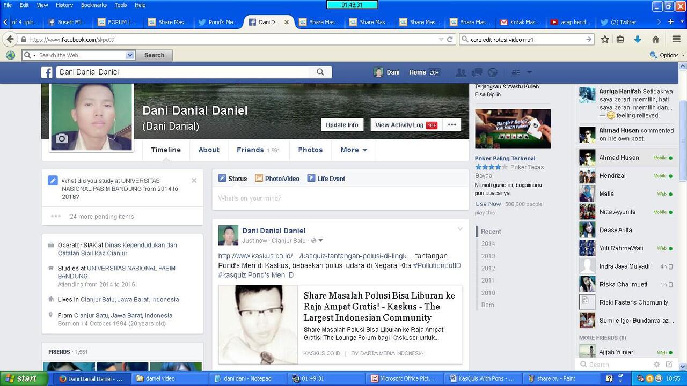Dismiss the university study question card
This screenshot has height=386, width=687.
194,181
